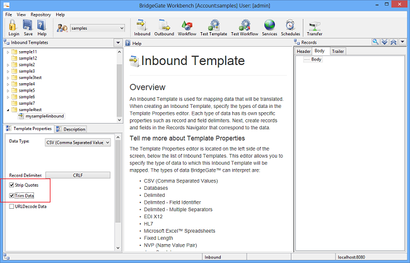This screenshot has width=410, height=263.
Task: Select the Body node in Records tree
Action: pos(316,59)
